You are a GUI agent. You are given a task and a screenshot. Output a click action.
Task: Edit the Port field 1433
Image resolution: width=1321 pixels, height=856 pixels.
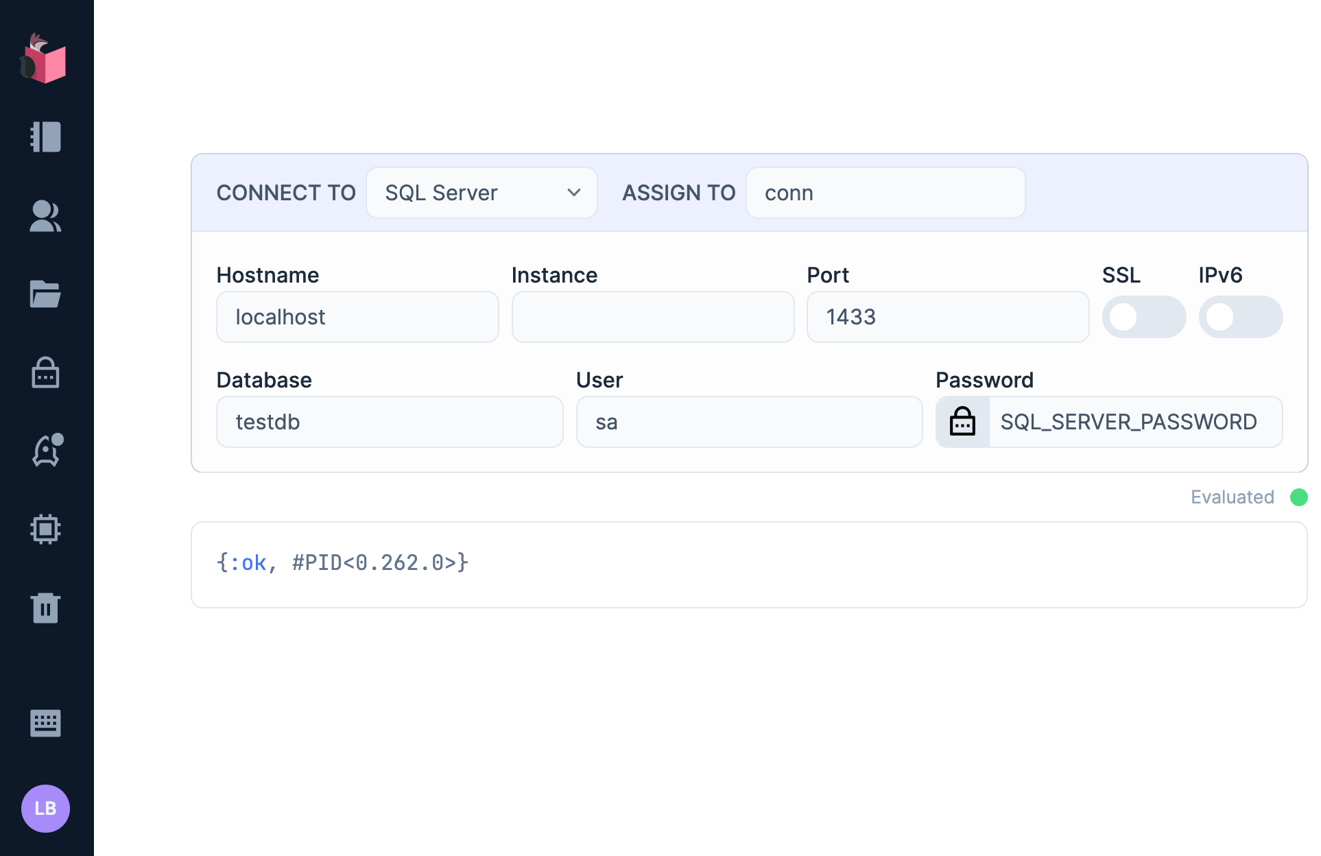tap(948, 317)
